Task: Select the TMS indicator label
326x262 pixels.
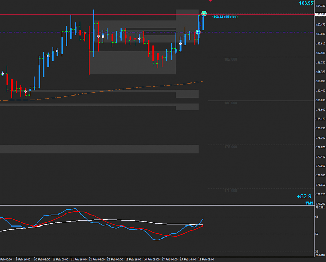Action: pos(309,203)
